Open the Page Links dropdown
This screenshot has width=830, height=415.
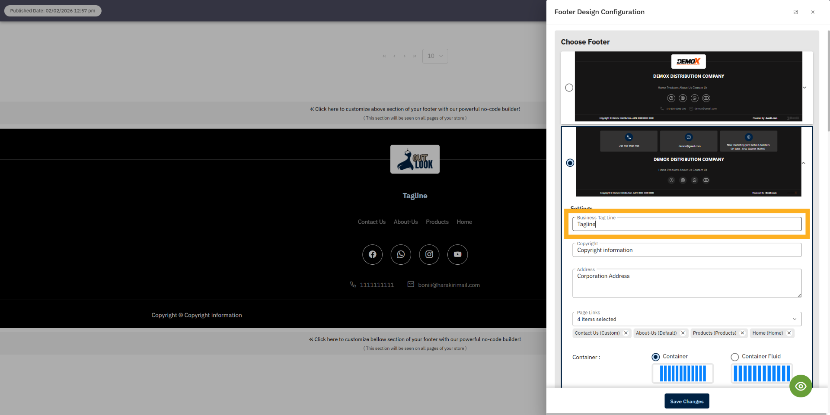point(686,319)
